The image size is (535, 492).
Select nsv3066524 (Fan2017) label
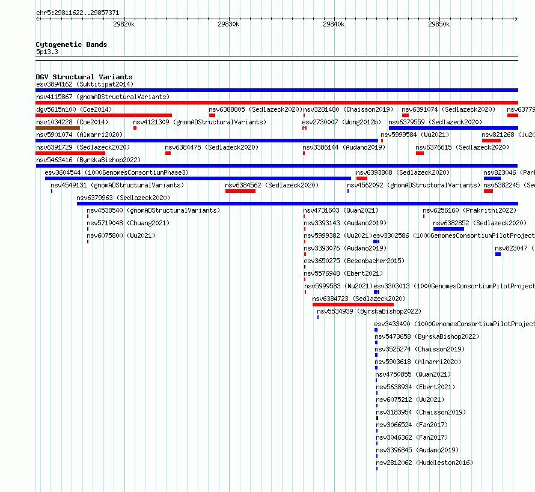412,425
